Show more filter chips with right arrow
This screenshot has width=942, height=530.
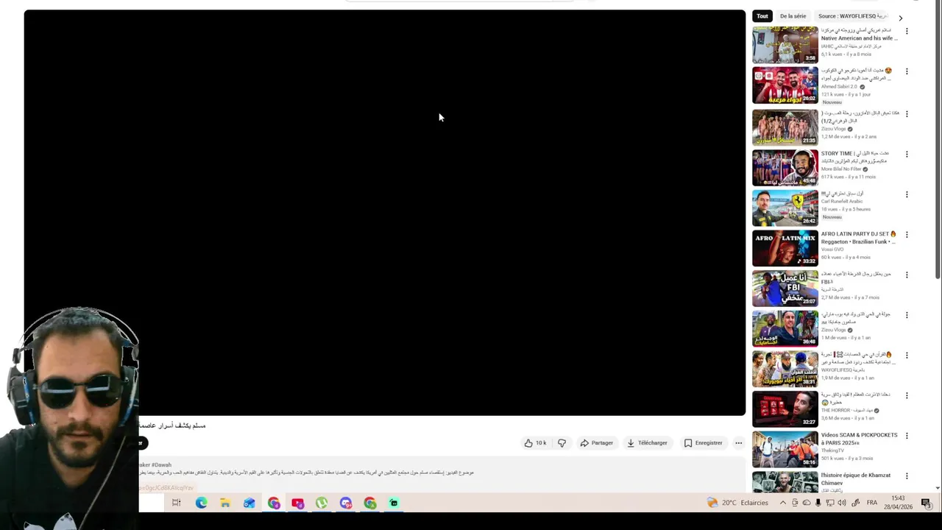tap(900, 18)
